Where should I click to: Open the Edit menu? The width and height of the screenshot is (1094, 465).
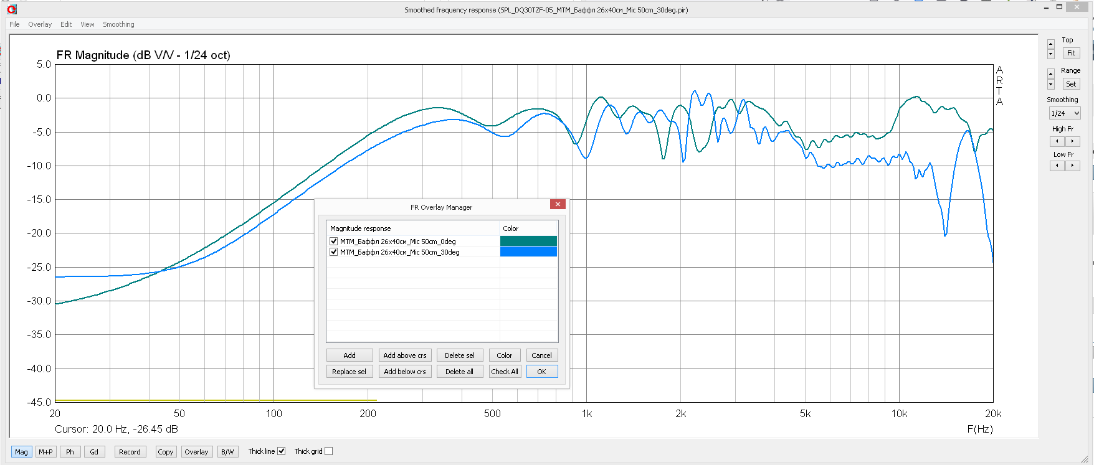[x=66, y=24]
